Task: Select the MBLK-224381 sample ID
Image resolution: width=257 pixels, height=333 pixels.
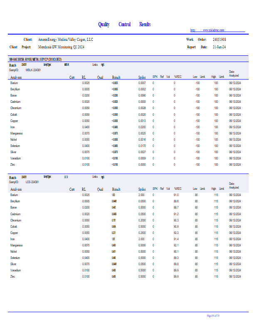Action: coord(33,70)
